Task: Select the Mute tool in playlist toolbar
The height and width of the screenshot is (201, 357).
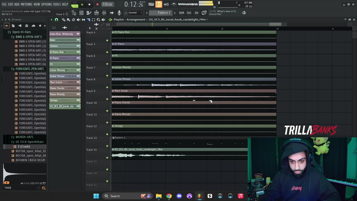Action: coord(79,20)
